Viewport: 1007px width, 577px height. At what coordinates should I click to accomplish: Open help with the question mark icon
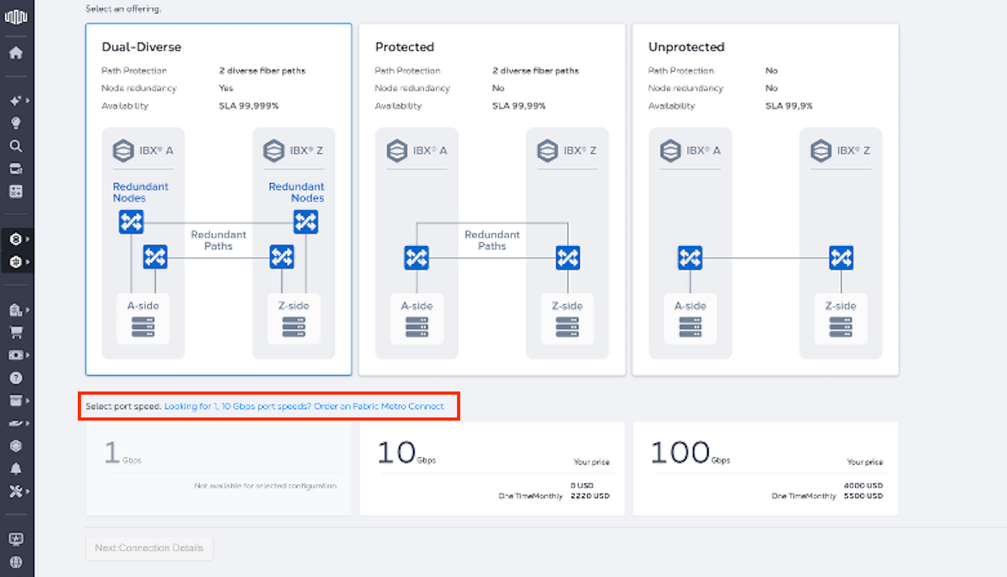click(16, 378)
